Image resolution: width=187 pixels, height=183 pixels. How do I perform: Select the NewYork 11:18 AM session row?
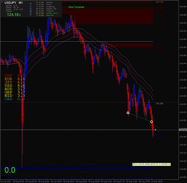[45, 15]
